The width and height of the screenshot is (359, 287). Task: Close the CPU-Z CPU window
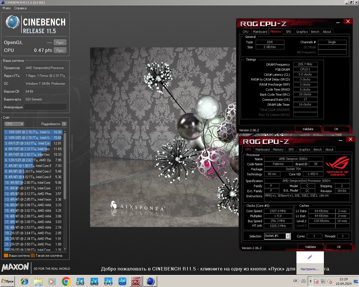point(350,139)
